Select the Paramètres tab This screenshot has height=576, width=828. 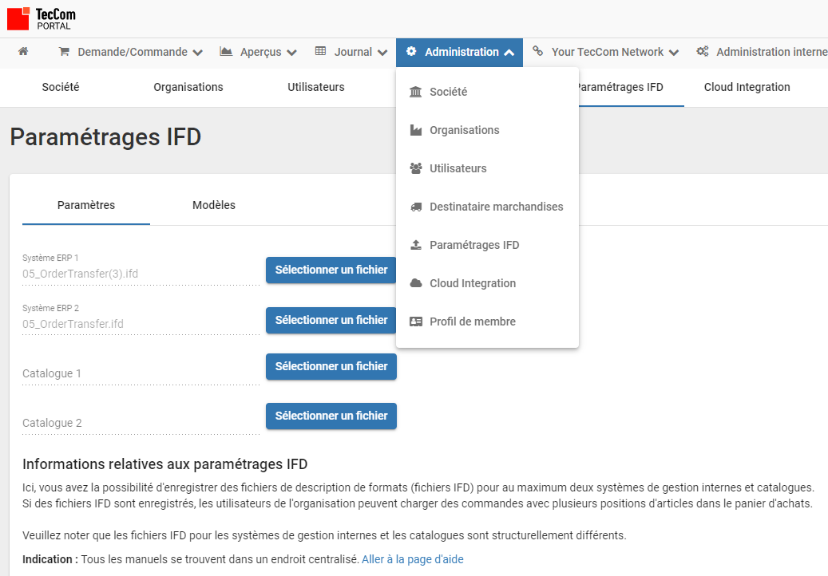click(86, 205)
